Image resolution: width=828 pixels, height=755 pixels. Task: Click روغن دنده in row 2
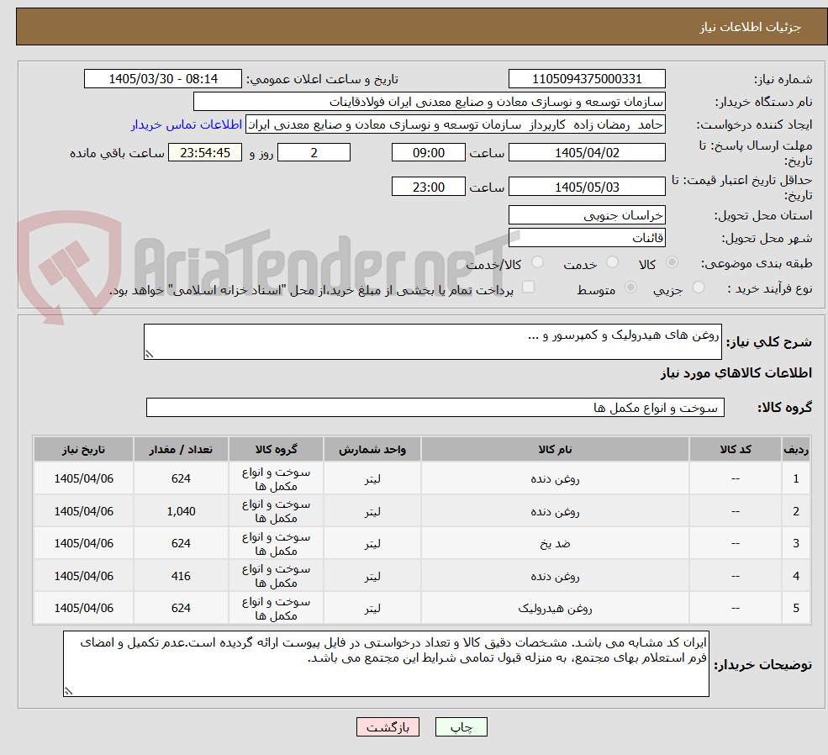[x=555, y=512]
